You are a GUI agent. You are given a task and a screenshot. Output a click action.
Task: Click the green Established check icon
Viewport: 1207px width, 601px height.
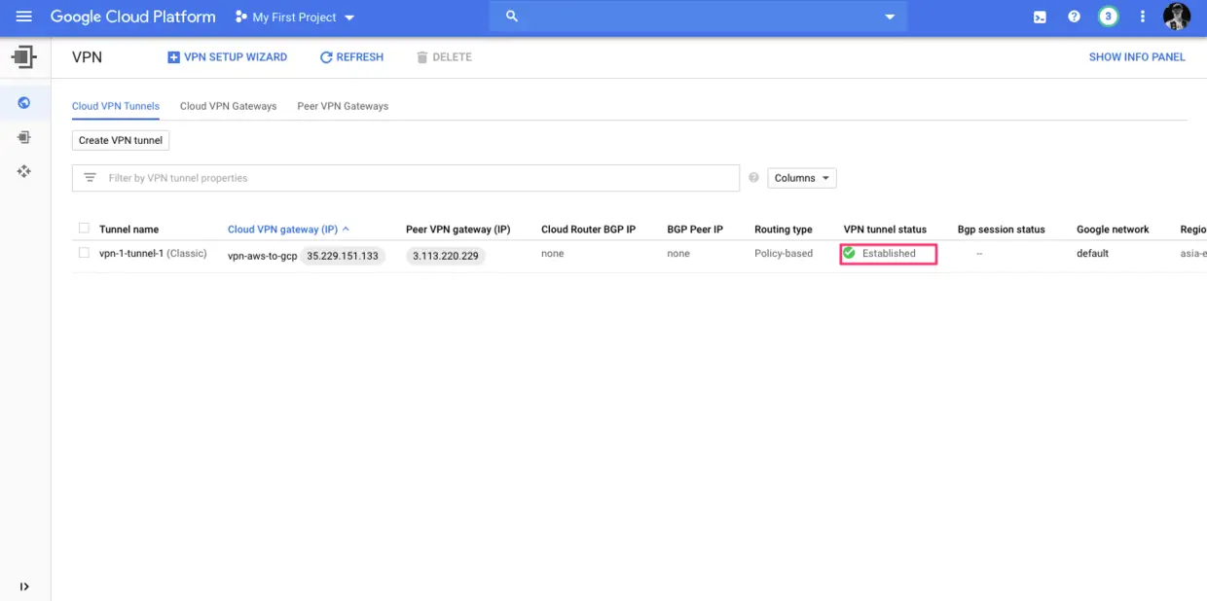coord(849,253)
